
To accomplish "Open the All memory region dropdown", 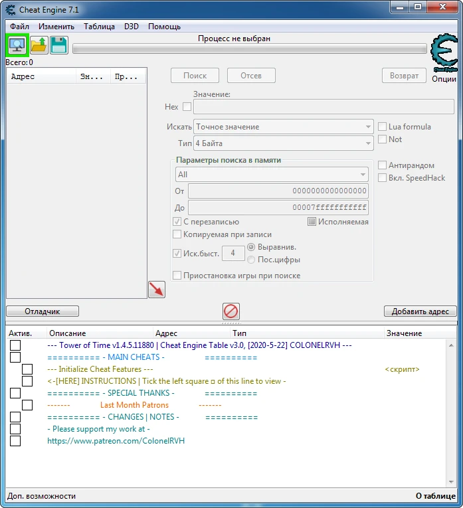I will point(272,174).
